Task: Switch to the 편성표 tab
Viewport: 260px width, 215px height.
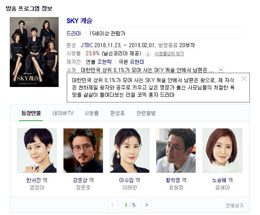Action: pos(118,113)
